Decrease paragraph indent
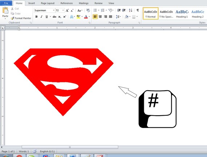207x157 pixels. [x=119, y=10]
